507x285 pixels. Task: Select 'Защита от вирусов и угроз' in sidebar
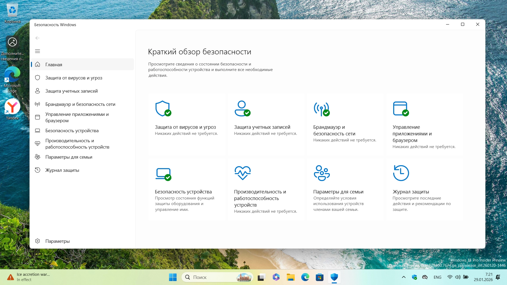click(x=74, y=78)
